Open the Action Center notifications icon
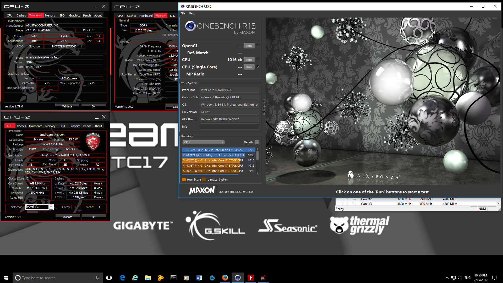Viewport: 503px width, 283px height. (494, 278)
